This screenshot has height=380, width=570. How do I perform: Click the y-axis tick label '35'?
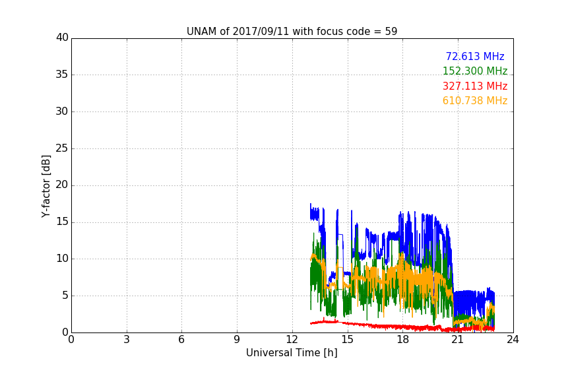[x=62, y=75]
